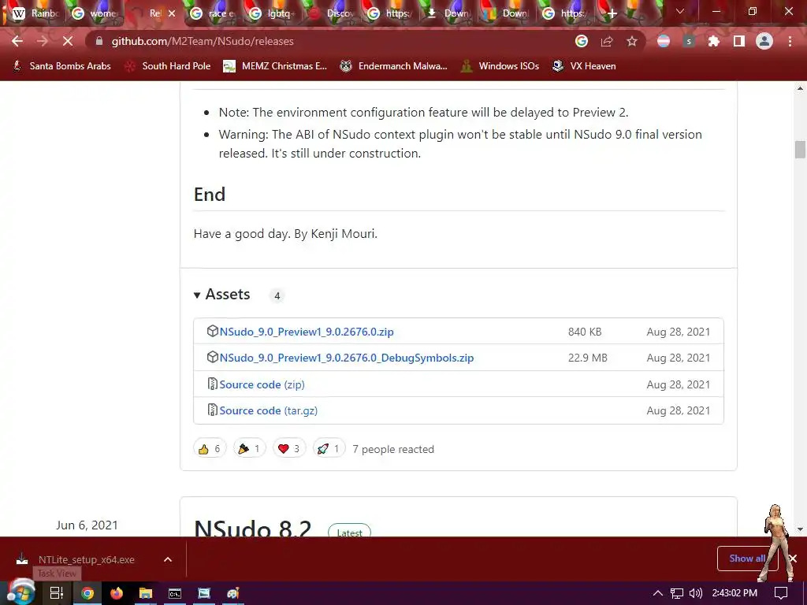Screen dimensions: 807x605
Task: Open File Explorer from the taskbar
Action: pos(146,593)
